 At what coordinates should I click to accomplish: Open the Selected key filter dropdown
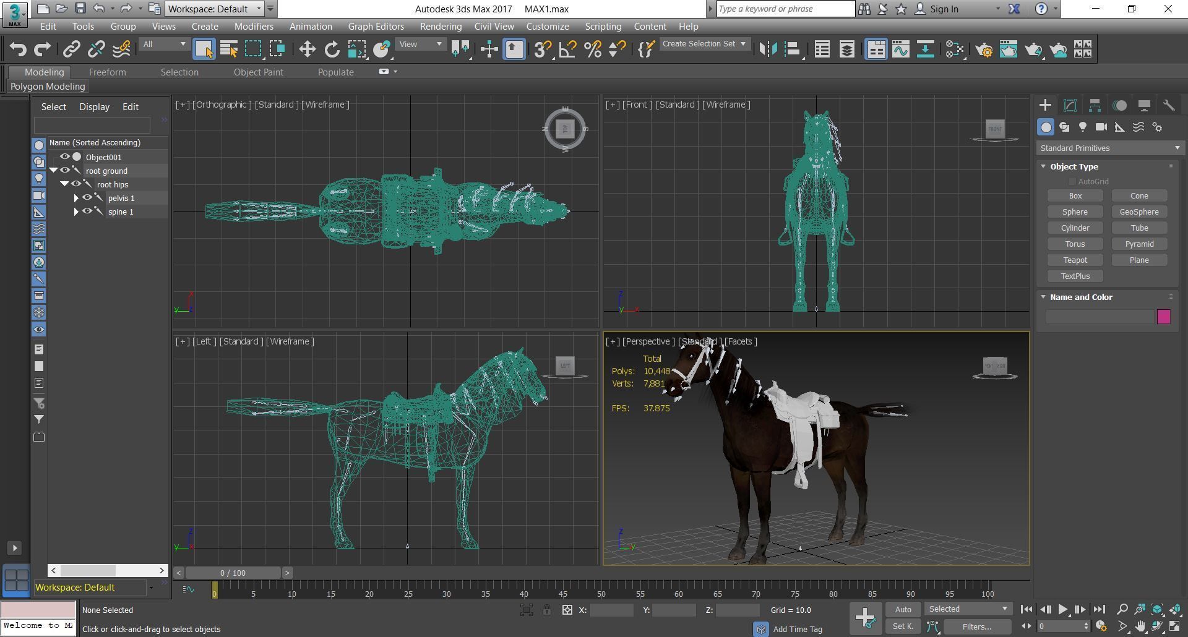[968, 609]
